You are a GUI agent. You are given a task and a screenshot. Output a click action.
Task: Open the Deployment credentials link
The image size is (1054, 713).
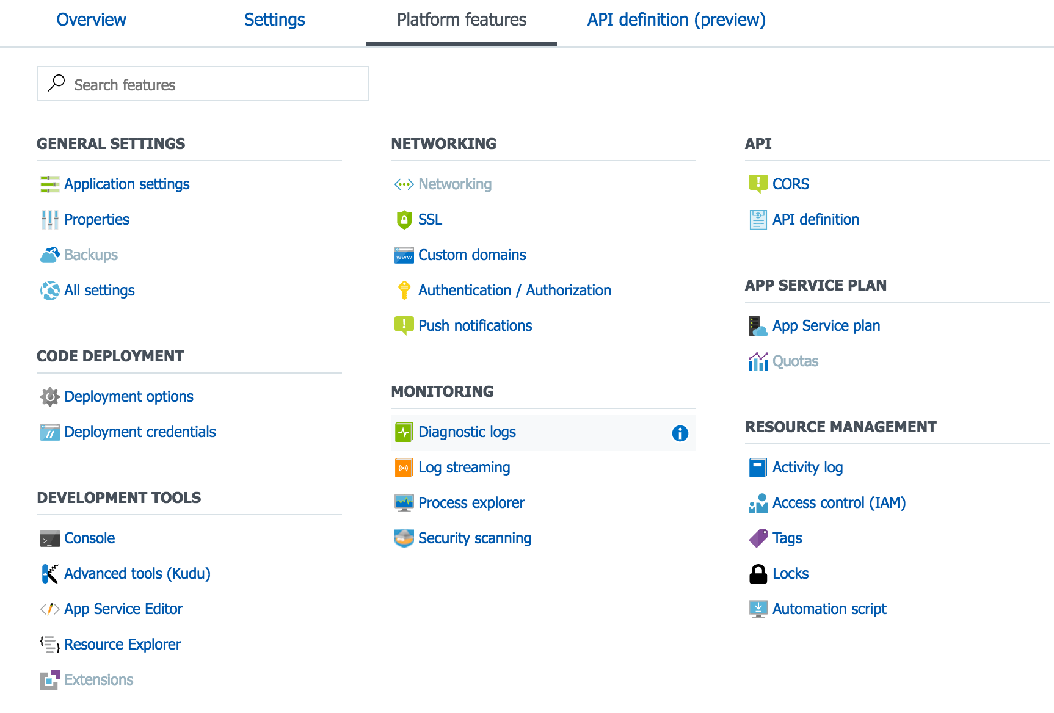coord(140,432)
